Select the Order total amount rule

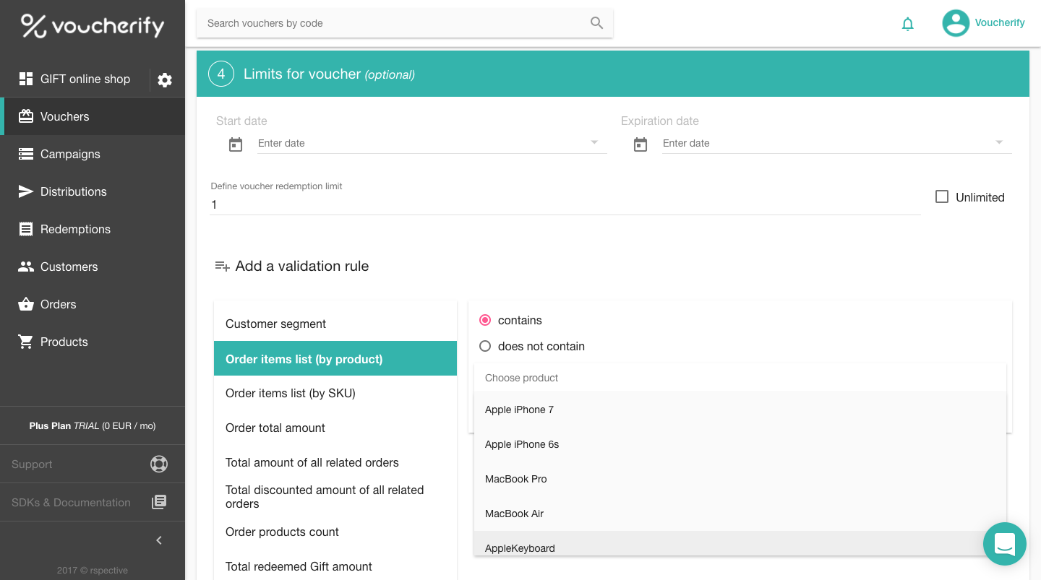point(275,428)
